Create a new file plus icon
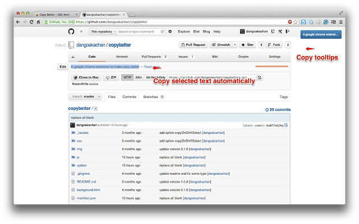Image resolution: width=359 pixels, height=224 pixels. [95, 109]
